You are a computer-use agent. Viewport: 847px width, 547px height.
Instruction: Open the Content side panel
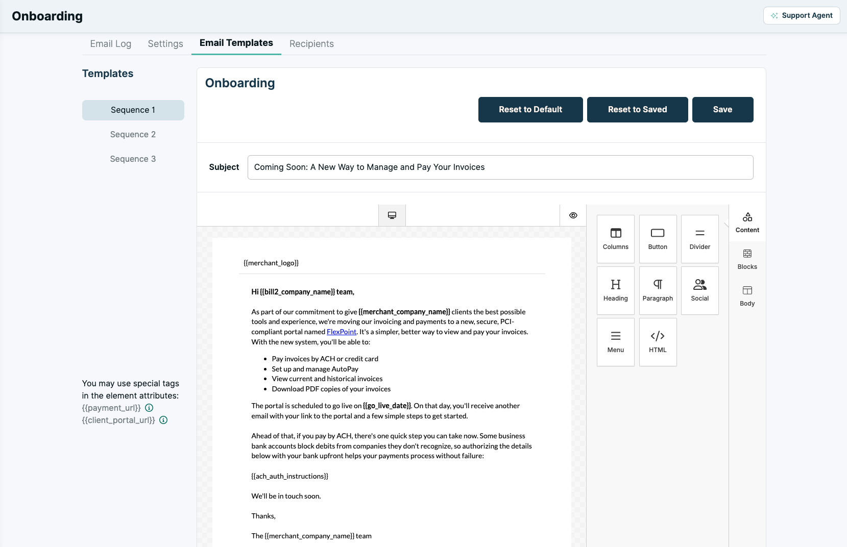[x=747, y=223]
